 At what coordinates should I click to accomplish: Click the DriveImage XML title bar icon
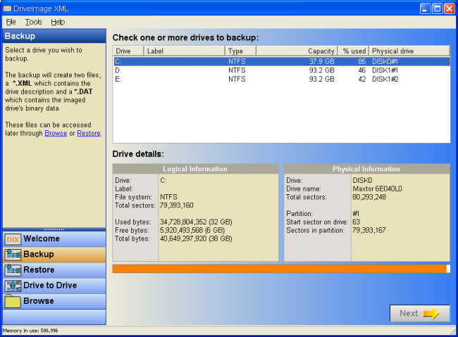[7, 8]
